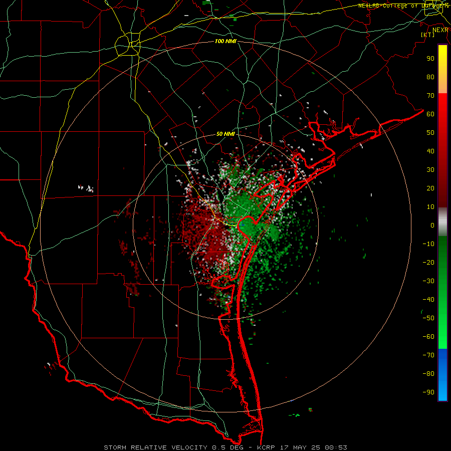Click the KT units label above the color scale
This screenshot has width=451, height=451.
428,35
